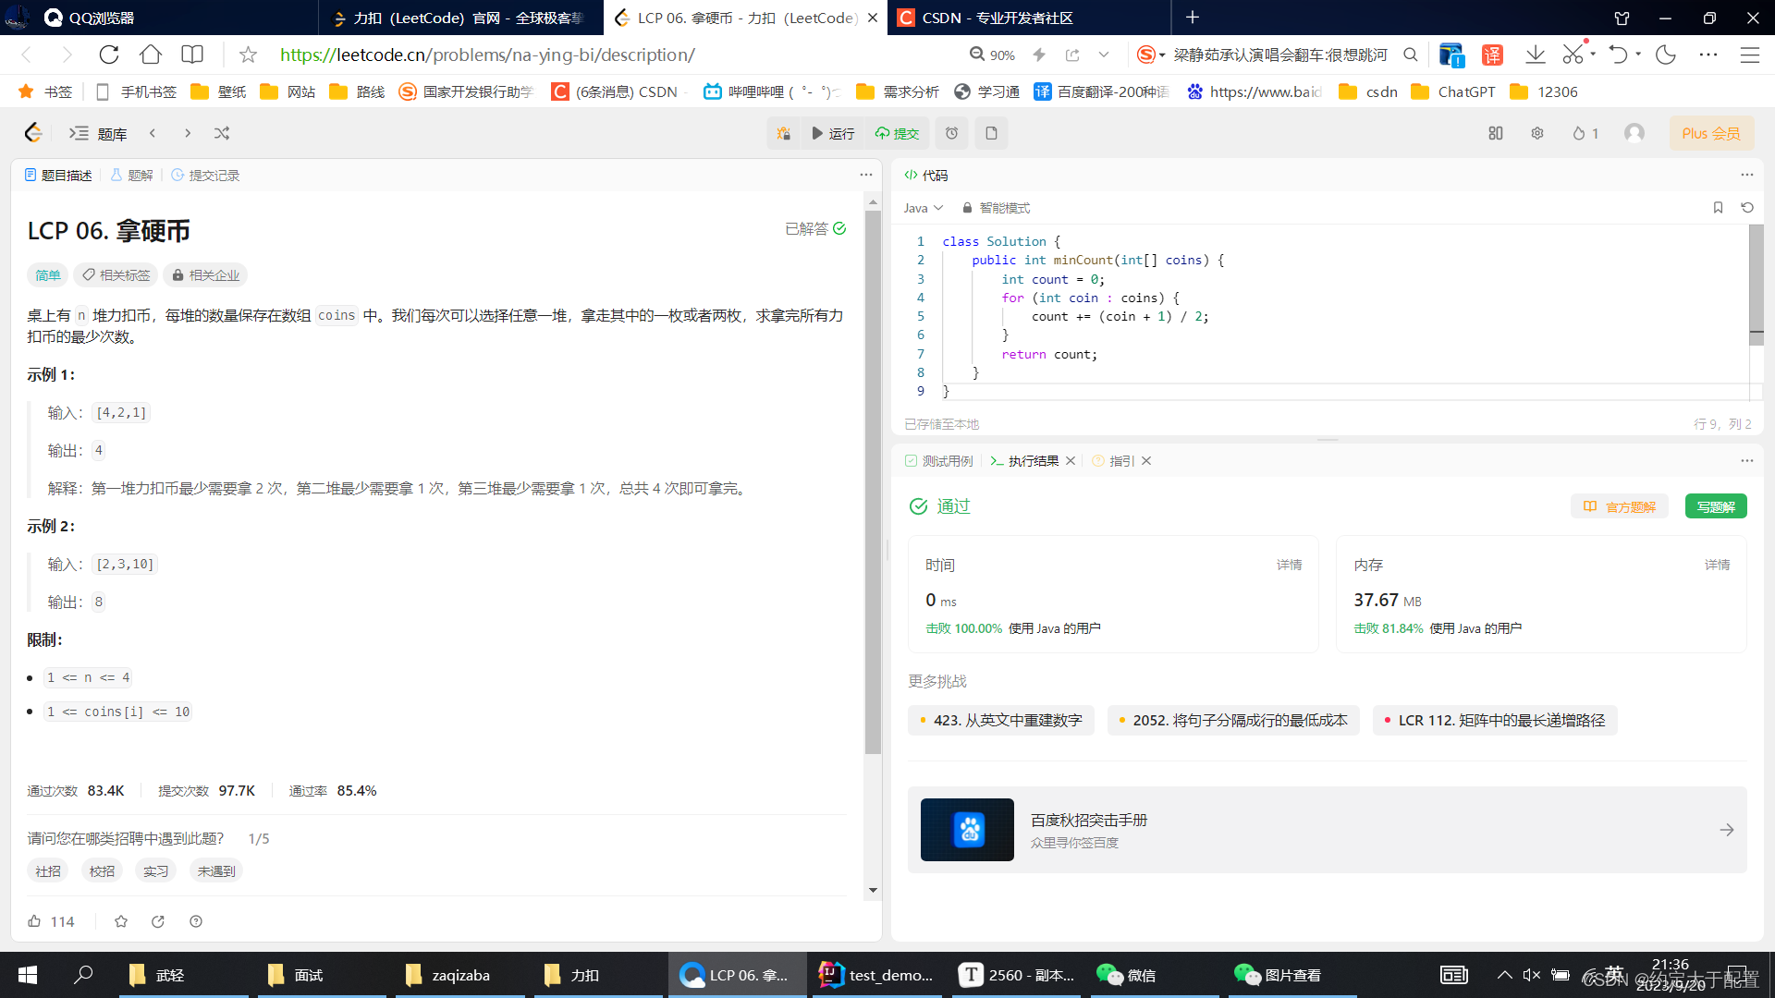Like the problem with thumbs-up icon

pos(34,921)
